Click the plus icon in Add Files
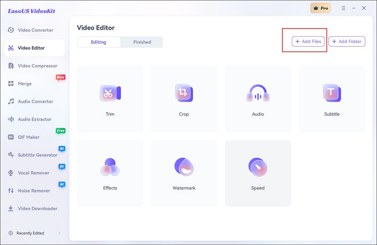The width and height of the screenshot is (377, 245). [x=297, y=41]
